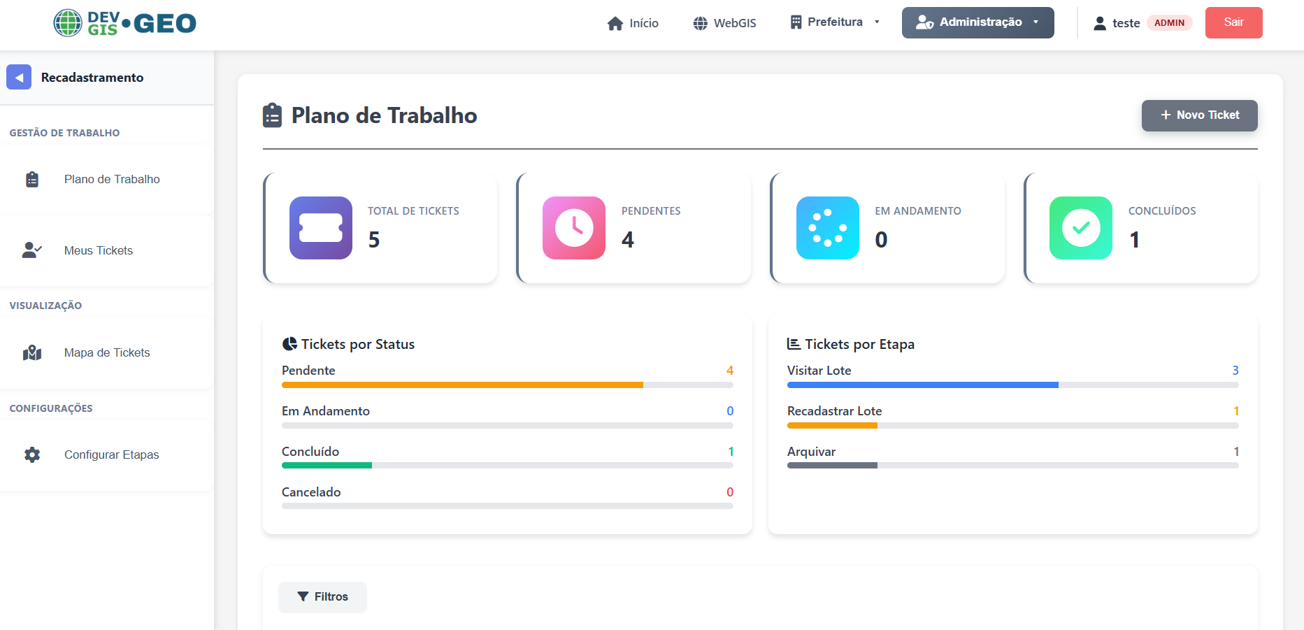Click the Configurar Etapas gear icon

(32, 454)
